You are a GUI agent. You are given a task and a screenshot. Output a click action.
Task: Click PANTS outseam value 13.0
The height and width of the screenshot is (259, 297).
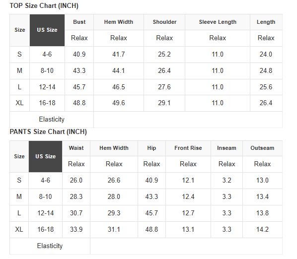262,180
